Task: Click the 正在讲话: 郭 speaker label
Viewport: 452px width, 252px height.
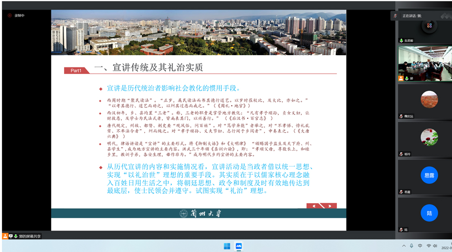Action: 412,16
